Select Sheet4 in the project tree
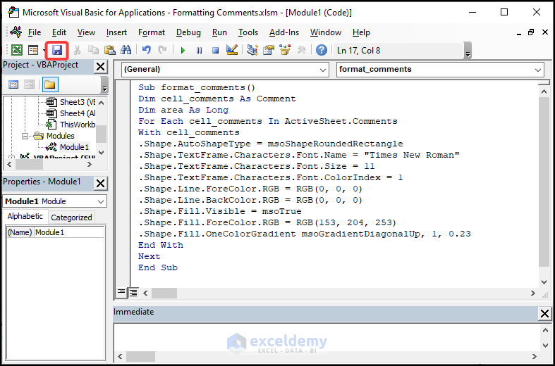This screenshot has width=555, height=366. [77, 113]
